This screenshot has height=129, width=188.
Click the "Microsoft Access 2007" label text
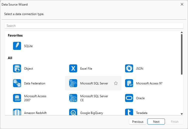[35, 98]
